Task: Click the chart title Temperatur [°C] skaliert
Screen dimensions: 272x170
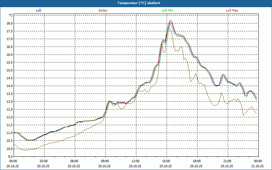Action: tap(136, 3)
